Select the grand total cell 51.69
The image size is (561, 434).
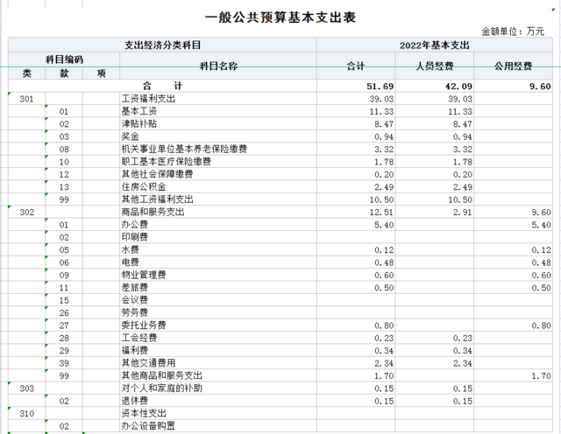[355, 87]
